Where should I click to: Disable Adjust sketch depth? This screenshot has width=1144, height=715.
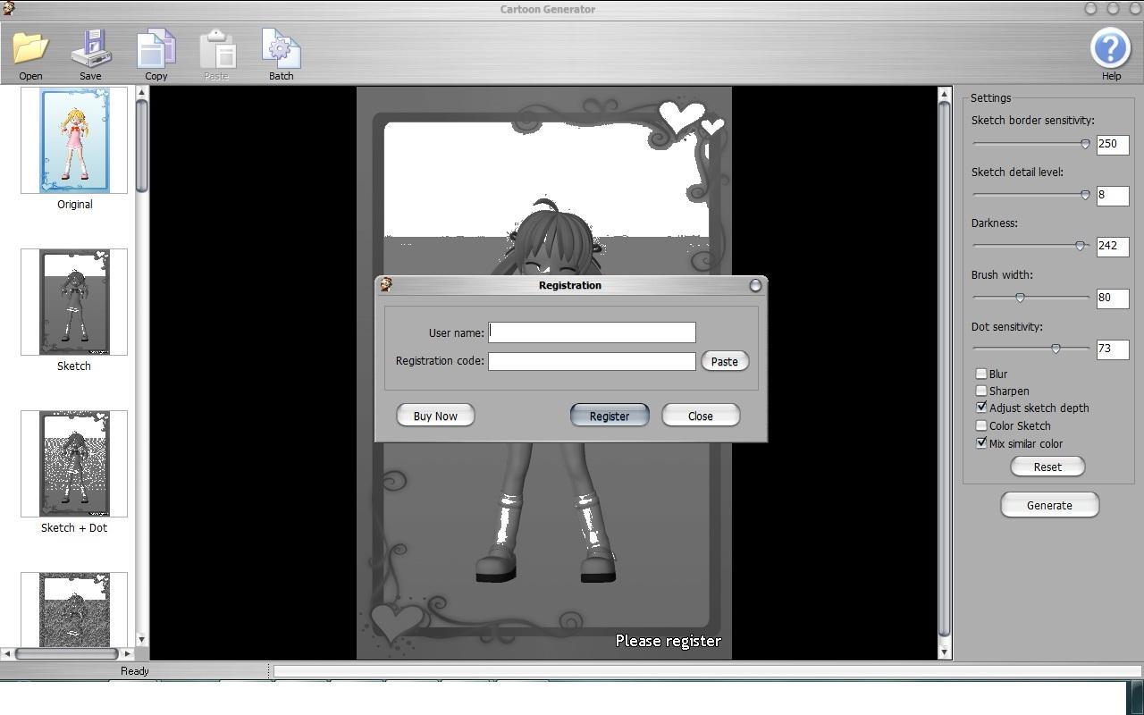tap(980, 408)
